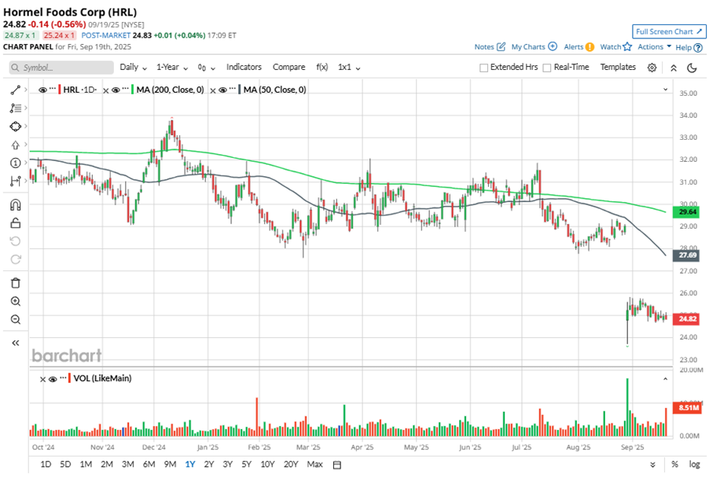Add HRL to Watchlist
Screen dimensions: 709x477
click(x=615, y=47)
